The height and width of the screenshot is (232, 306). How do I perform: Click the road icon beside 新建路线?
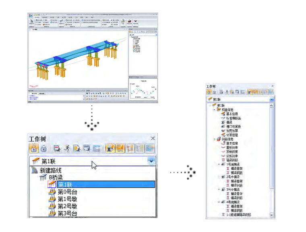35,170
